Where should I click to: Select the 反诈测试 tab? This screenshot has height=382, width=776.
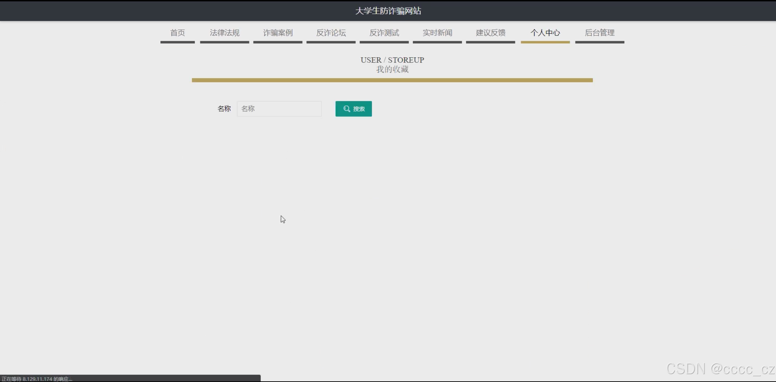[x=384, y=33]
